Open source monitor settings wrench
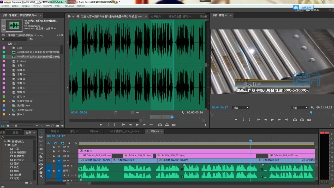The width and height of the screenshot is (334, 188). [183, 113]
